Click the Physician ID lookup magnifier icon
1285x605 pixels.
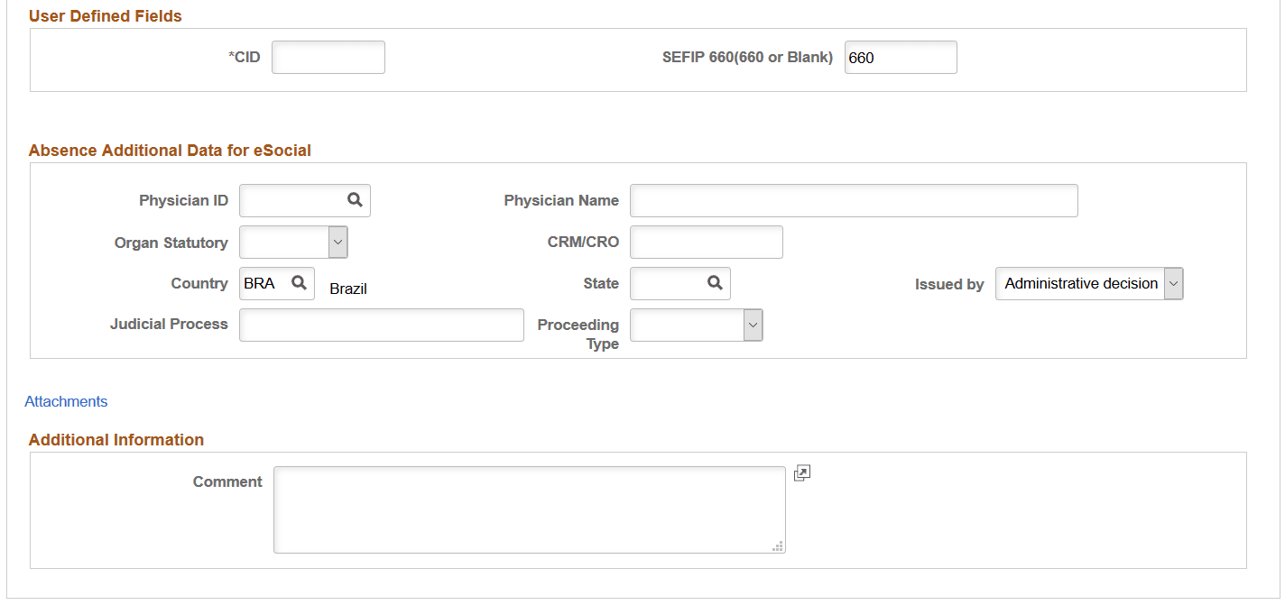point(355,200)
